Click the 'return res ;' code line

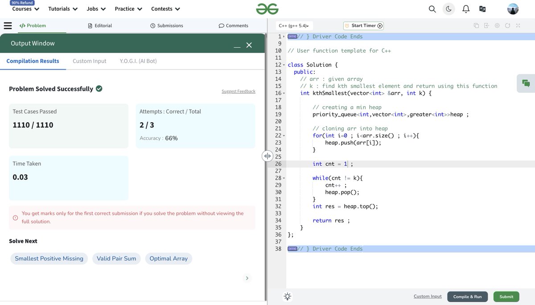tap(331, 220)
